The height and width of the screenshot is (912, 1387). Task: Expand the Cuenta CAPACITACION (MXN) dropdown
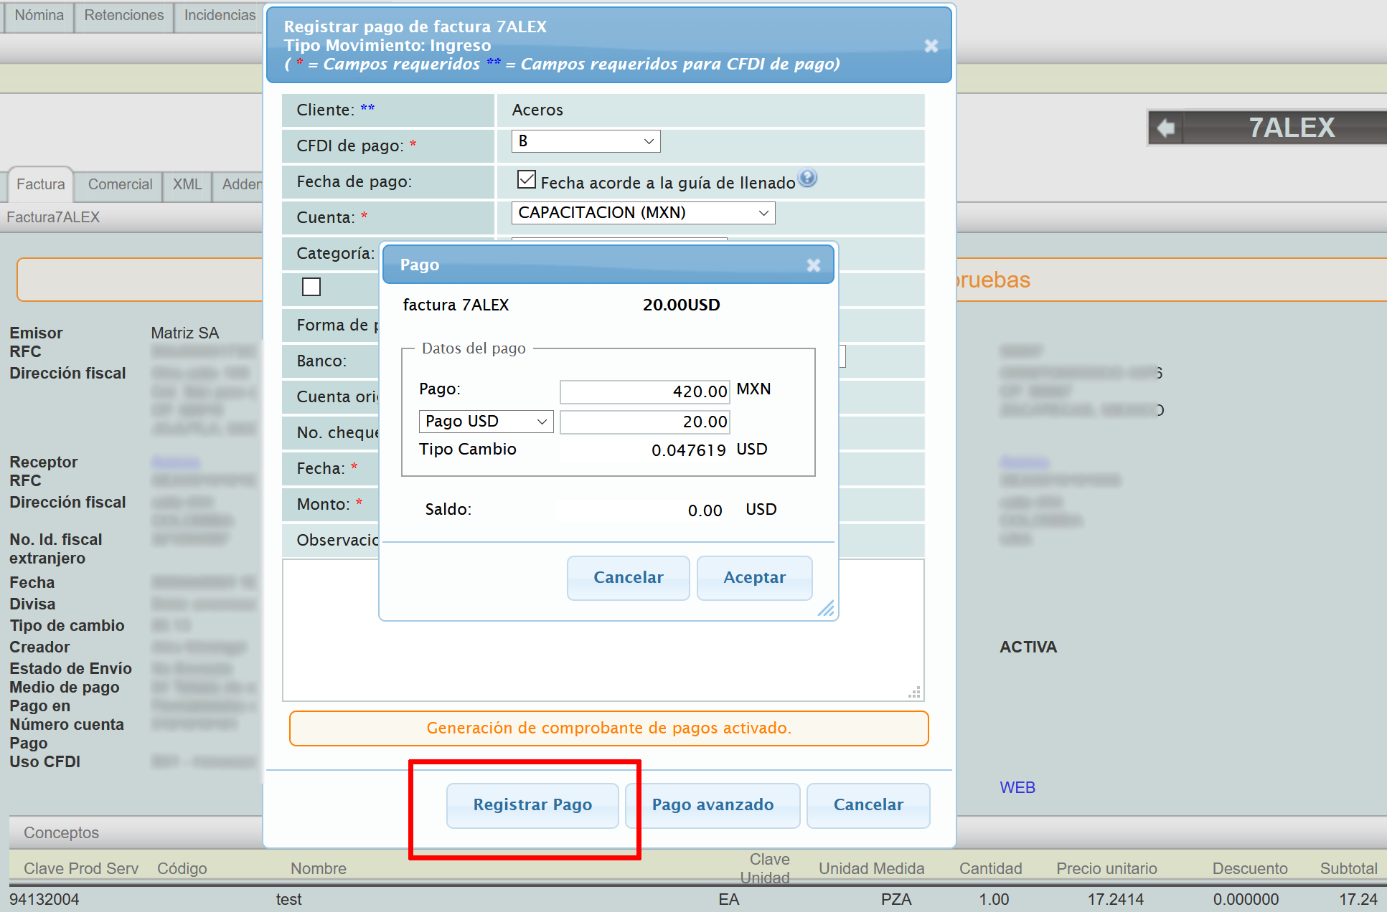[643, 213]
